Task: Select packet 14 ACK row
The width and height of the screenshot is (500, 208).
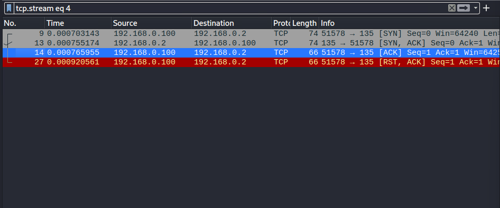Action: pyautogui.click(x=251, y=53)
